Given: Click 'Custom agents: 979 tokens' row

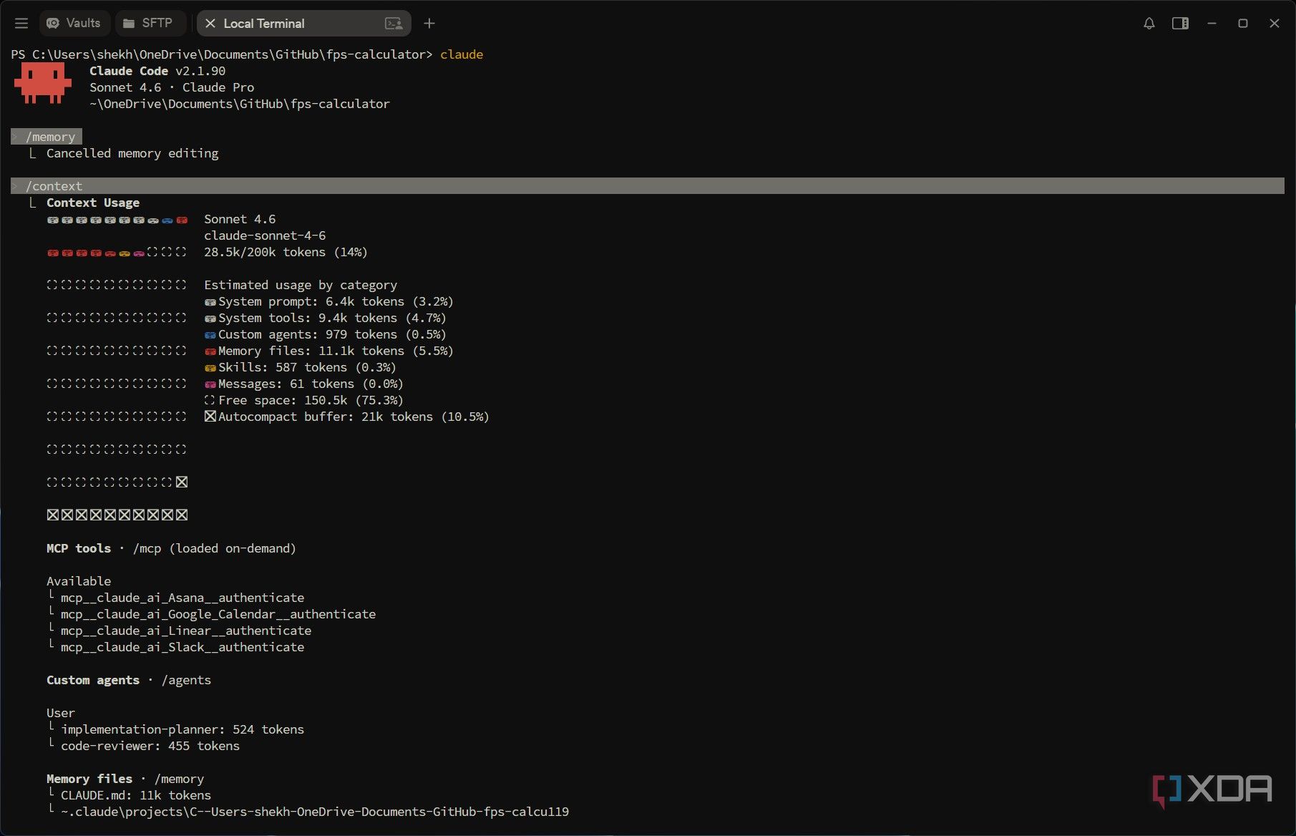Looking at the screenshot, I should point(325,334).
